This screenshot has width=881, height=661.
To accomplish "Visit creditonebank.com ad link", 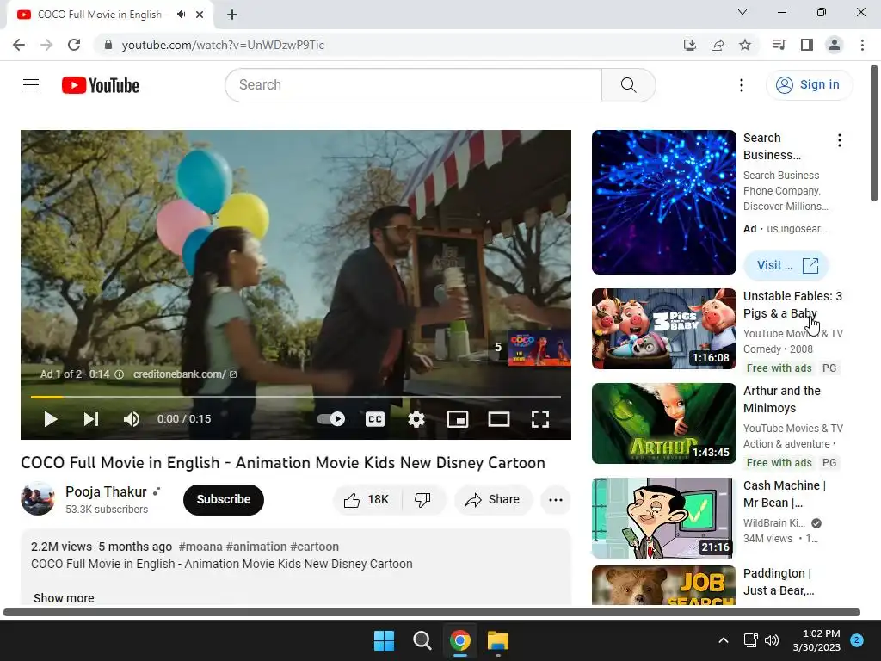I will (x=185, y=374).
